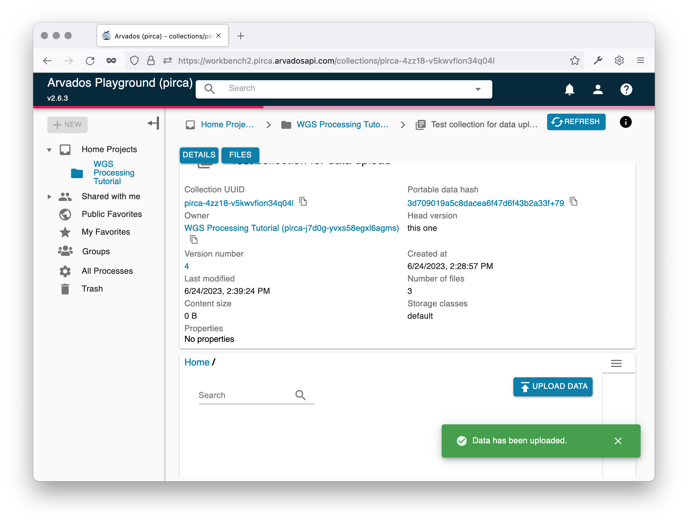Click the UPLOAD DATA button
Viewport: 688px width, 525px height.
(553, 386)
